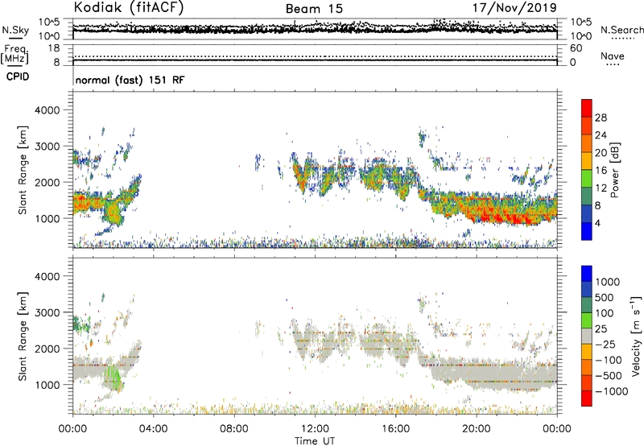
Task: Click the bright blue top segment of Velocity colorbar
Action: click(587, 274)
